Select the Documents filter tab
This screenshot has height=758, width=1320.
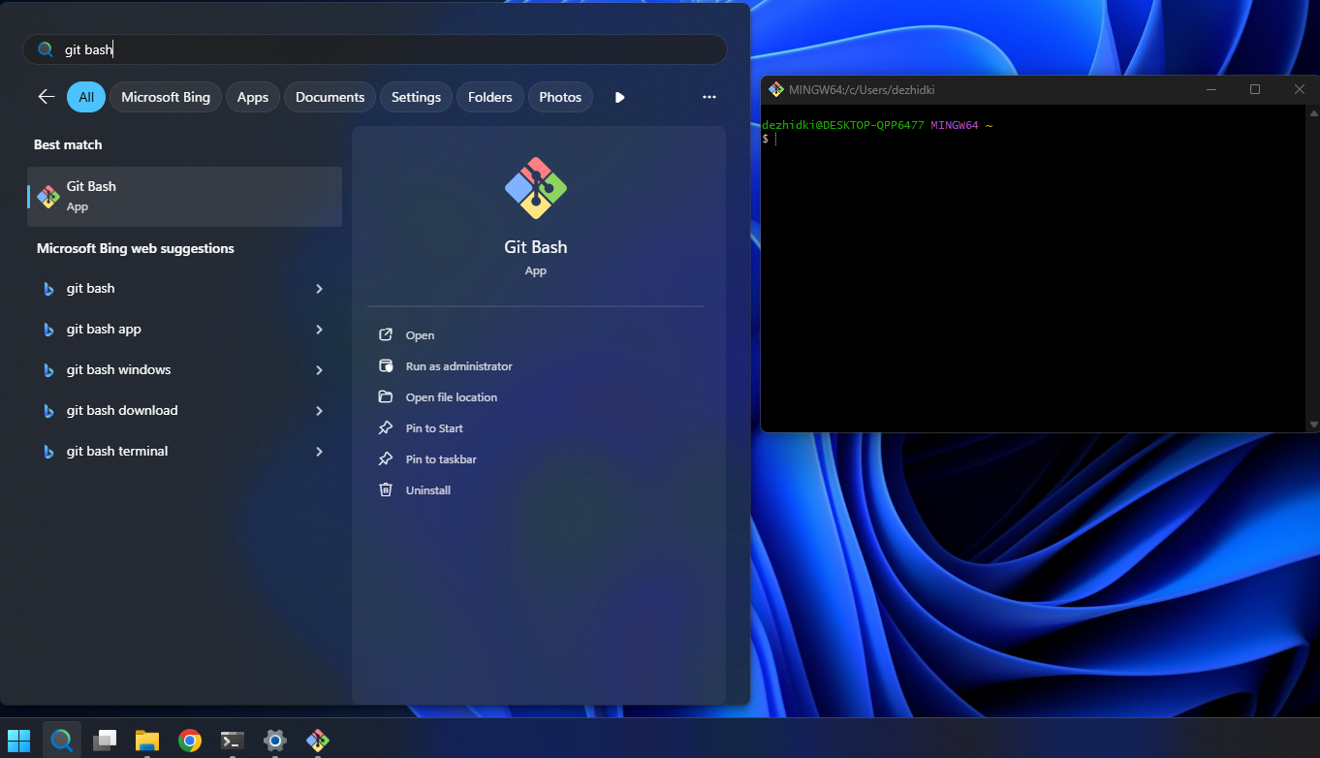330,97
